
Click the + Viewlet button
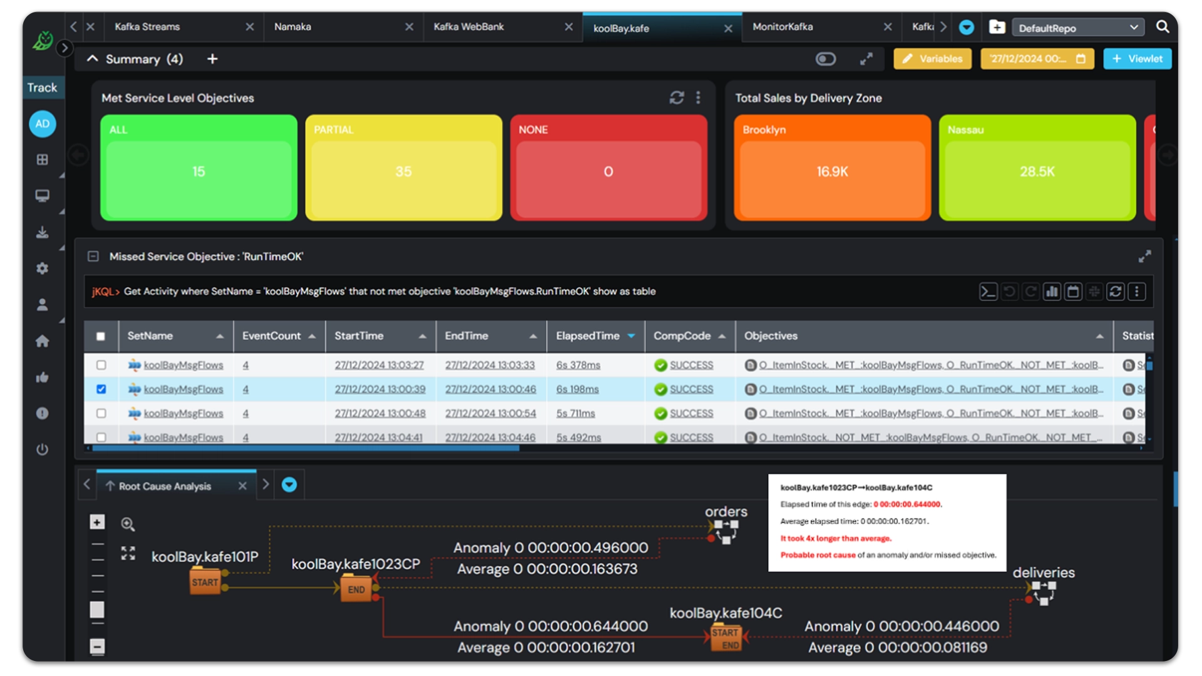tap(1137, 59)
